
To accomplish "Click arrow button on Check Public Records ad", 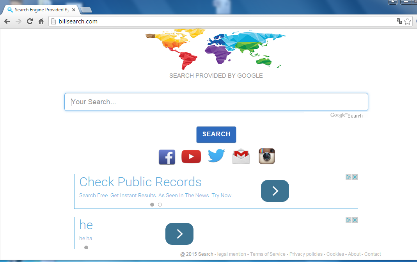I will (x=275, y=191).
